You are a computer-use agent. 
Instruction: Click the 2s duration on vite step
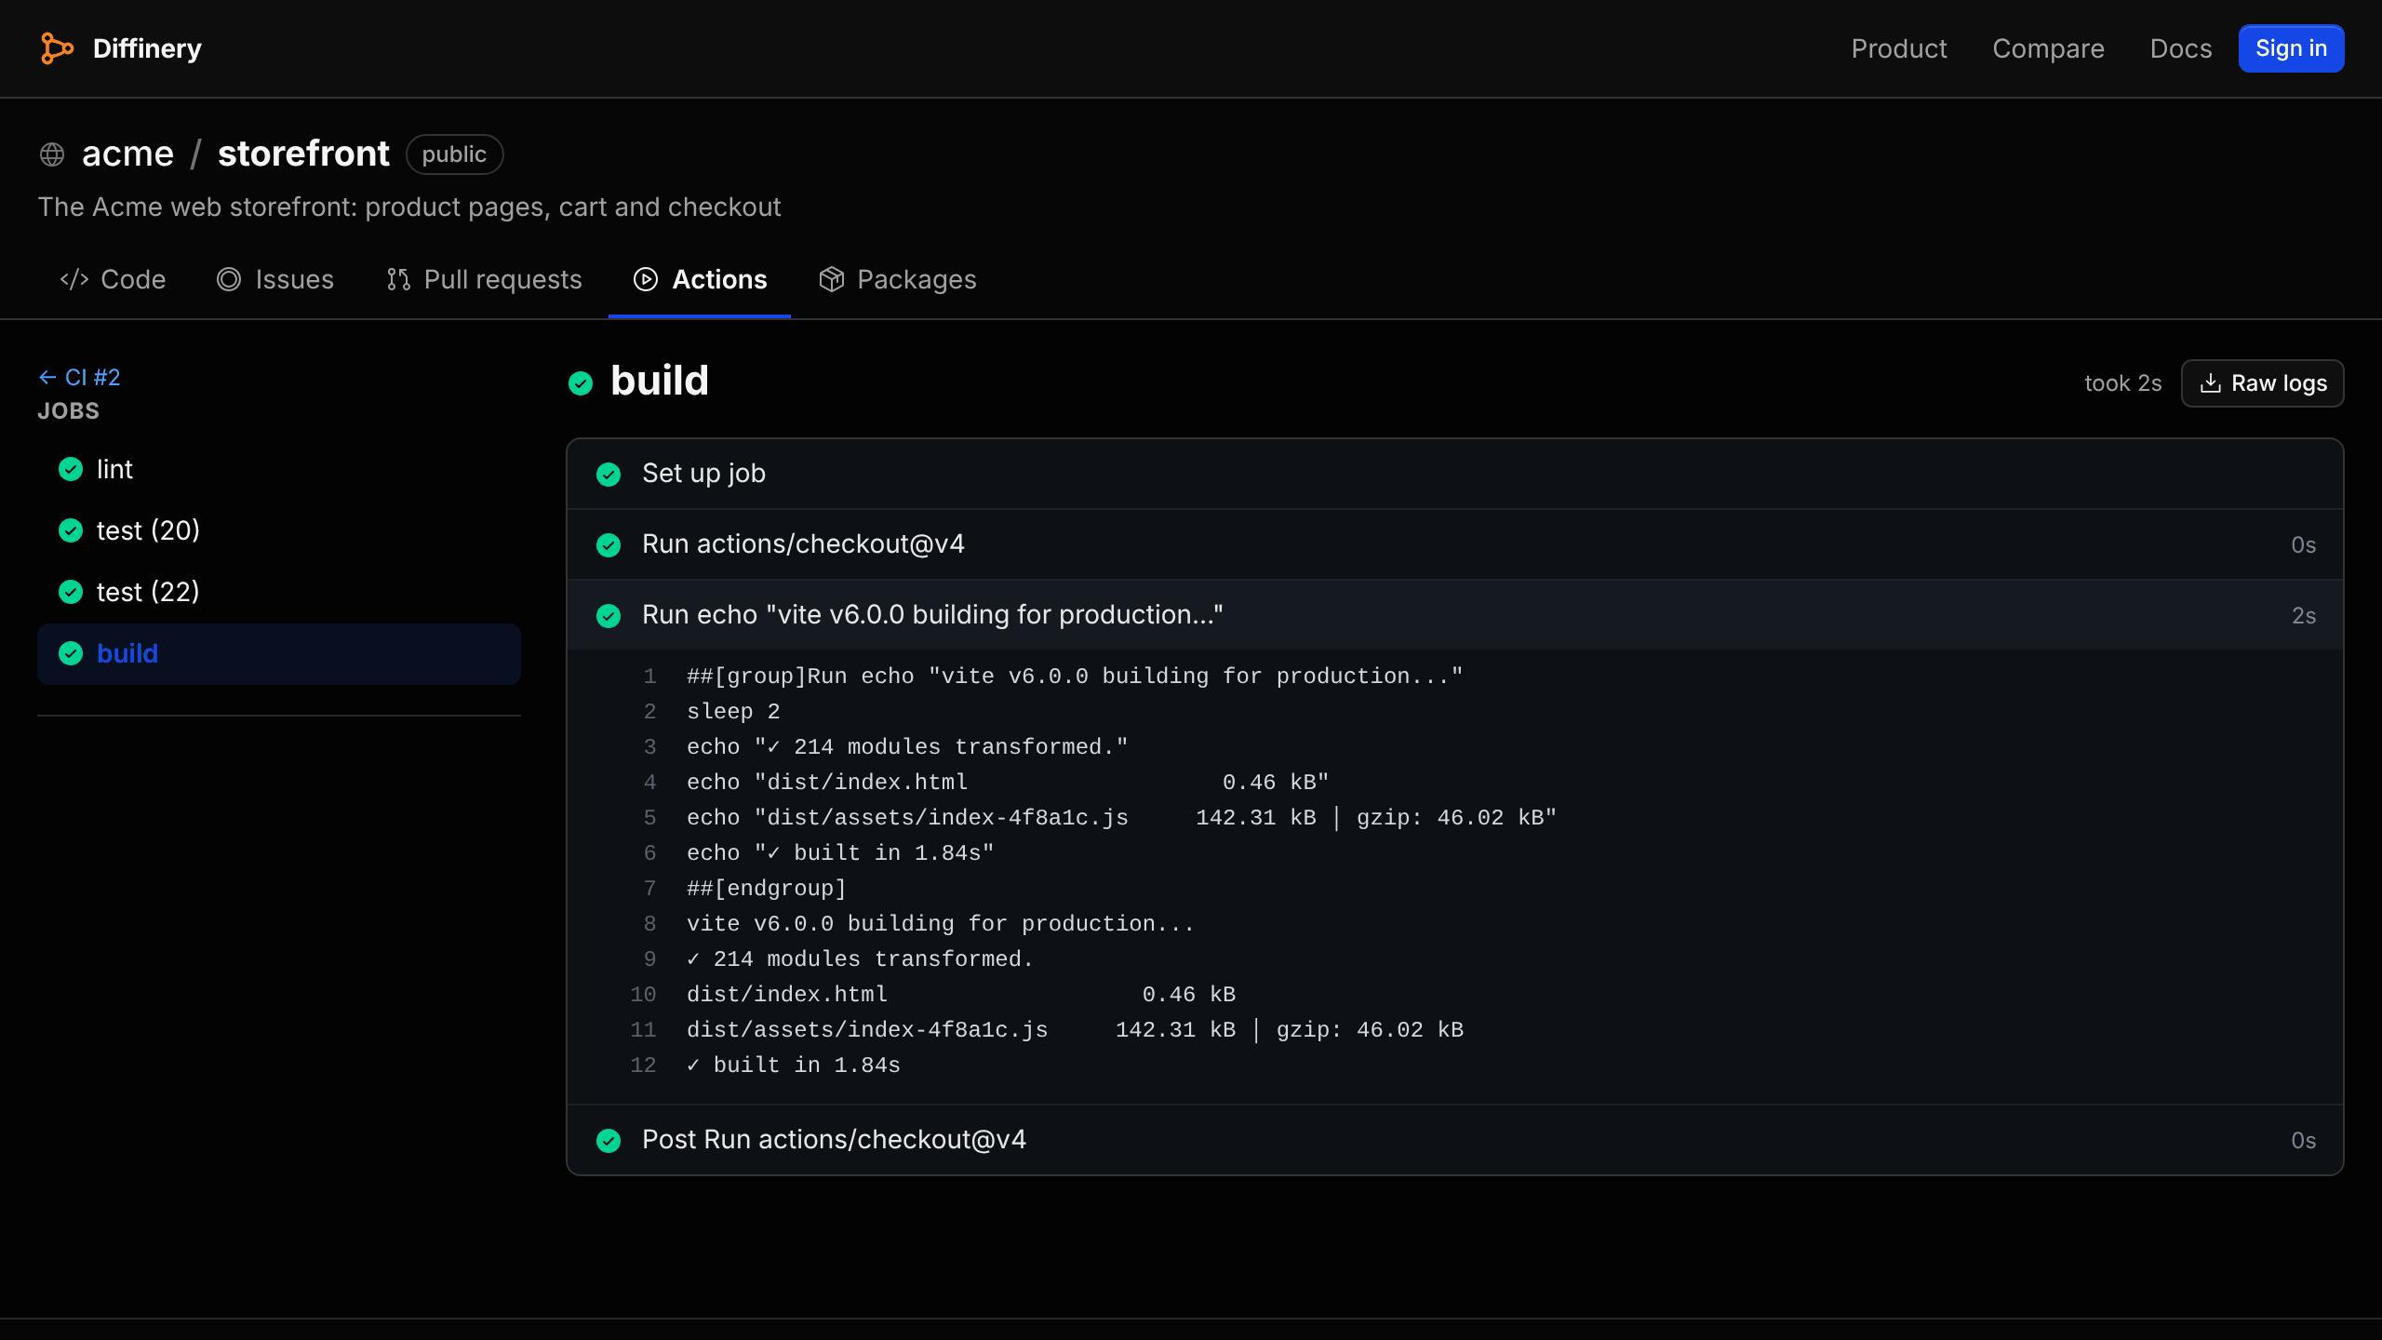point(2304,616)
